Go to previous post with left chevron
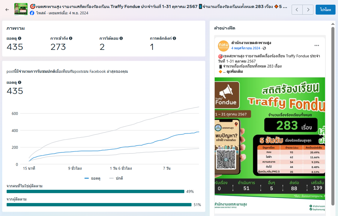Screen dimensions: 338x216 click(297, 10)
